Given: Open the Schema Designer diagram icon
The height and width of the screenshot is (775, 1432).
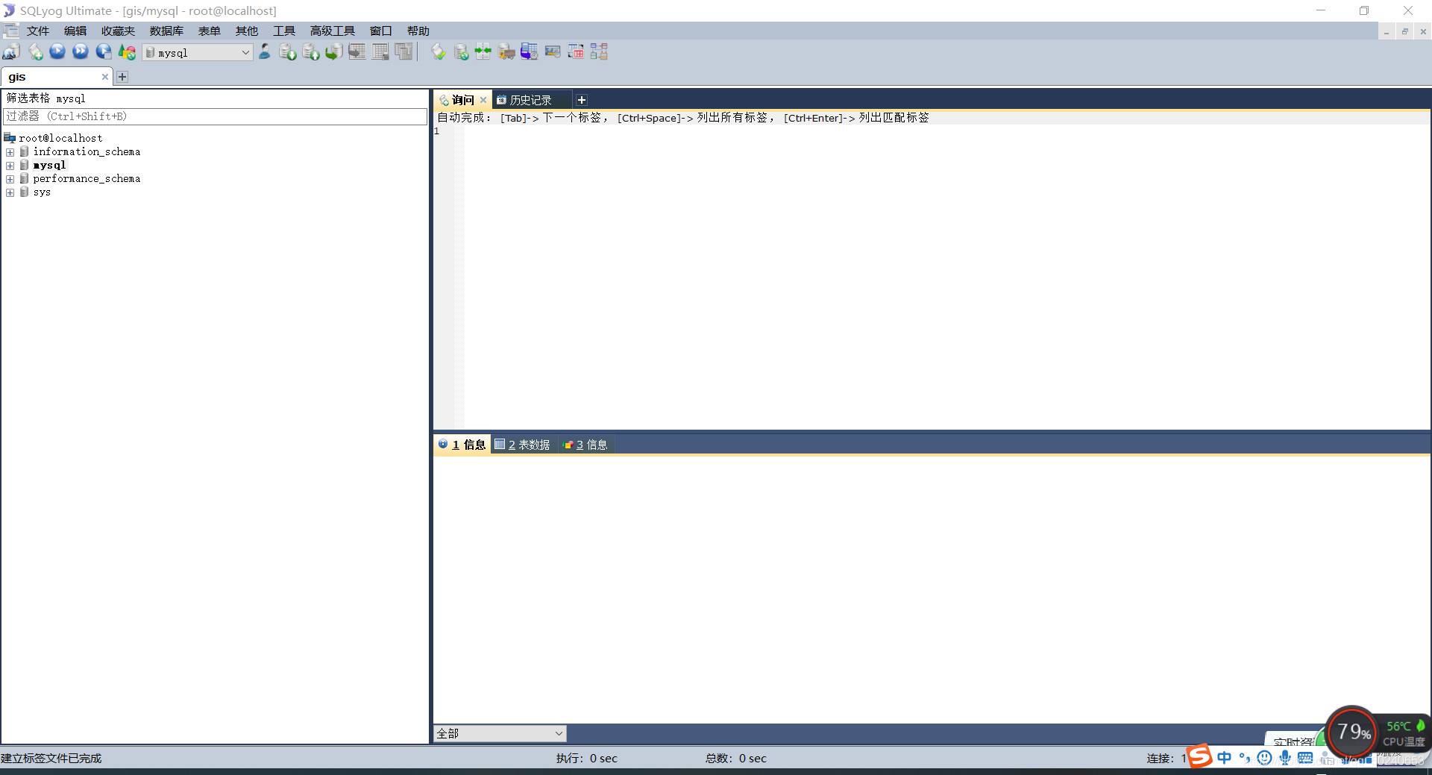Looking at the screenshot, I should (599, 52).
